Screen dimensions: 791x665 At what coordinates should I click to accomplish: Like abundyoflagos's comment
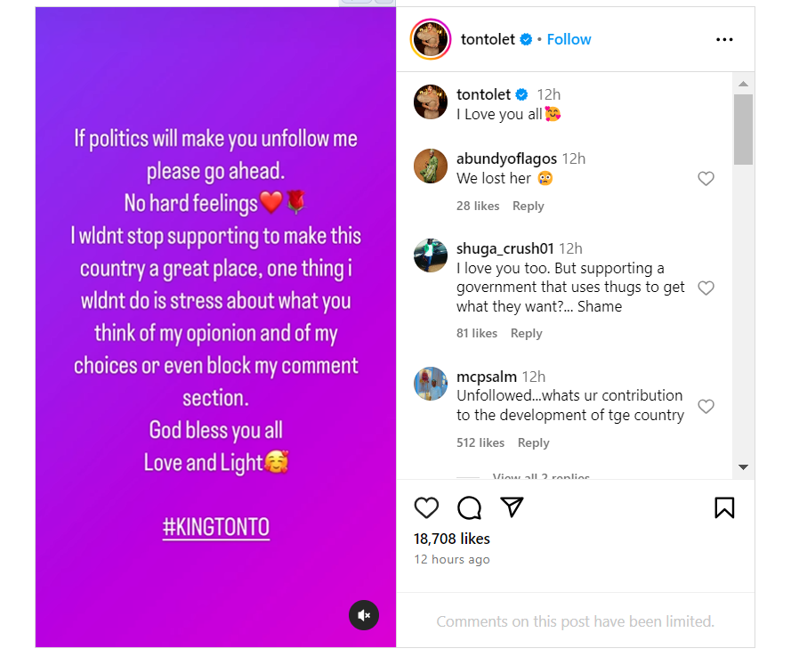coord(706,179)
